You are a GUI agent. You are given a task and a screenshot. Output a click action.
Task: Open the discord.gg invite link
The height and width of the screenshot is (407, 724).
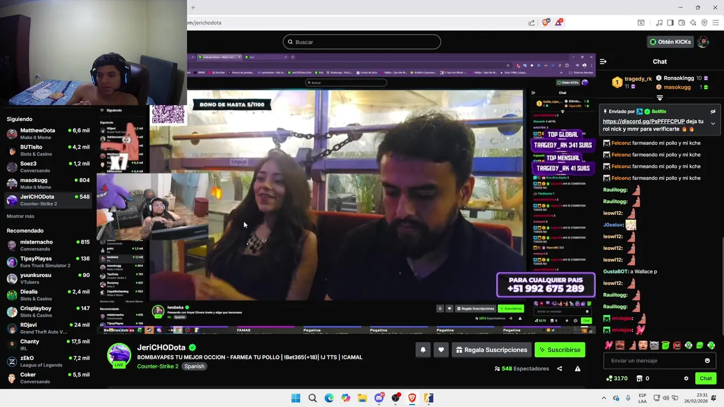click(x=644, y=122)
